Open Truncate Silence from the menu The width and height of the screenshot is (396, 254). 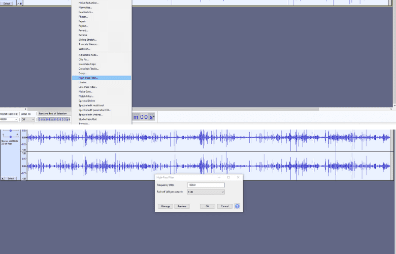click(88, 44)
